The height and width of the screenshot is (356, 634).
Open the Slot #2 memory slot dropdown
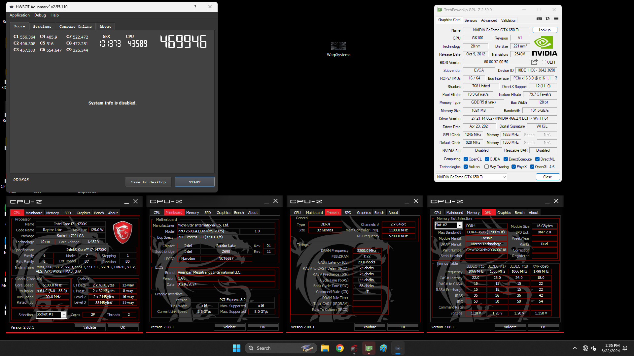pyautogui.click(x=448, y=225)
